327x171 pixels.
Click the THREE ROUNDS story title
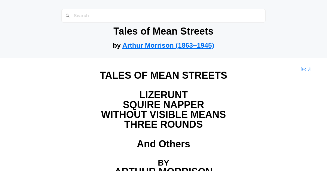click(x=163, y=124)
